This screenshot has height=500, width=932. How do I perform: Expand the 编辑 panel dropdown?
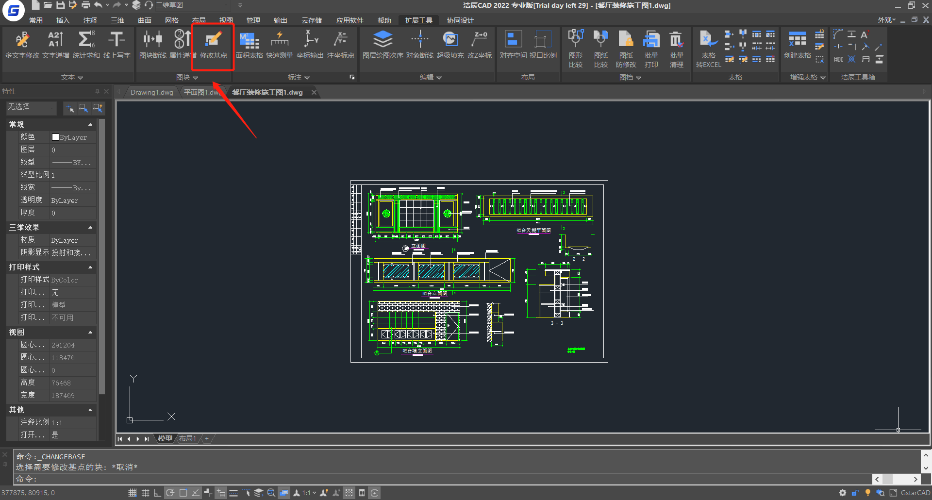tap(431, 77)
